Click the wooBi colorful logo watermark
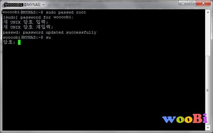Screen dimensions: 213x133 (185, 119)
